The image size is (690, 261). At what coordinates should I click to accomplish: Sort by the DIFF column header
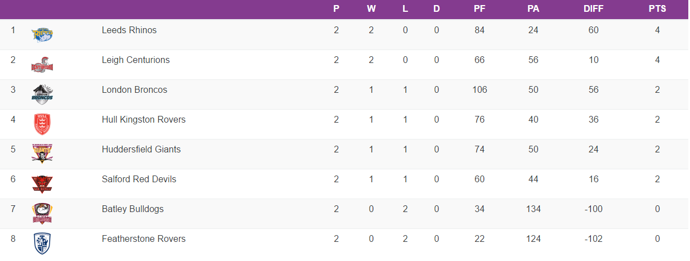pyautogui.click(x=593, y=9)
